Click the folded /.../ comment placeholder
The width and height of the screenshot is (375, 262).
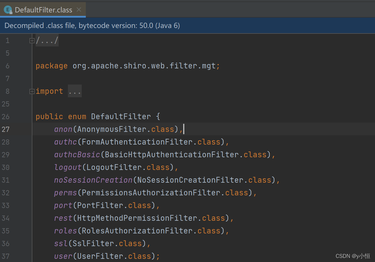tap(47, 41)
